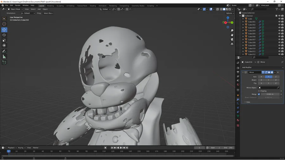Uncheck the Collection exclude checkbox in the outliner

coord(276,16)
